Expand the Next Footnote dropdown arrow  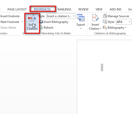(22, 22)
